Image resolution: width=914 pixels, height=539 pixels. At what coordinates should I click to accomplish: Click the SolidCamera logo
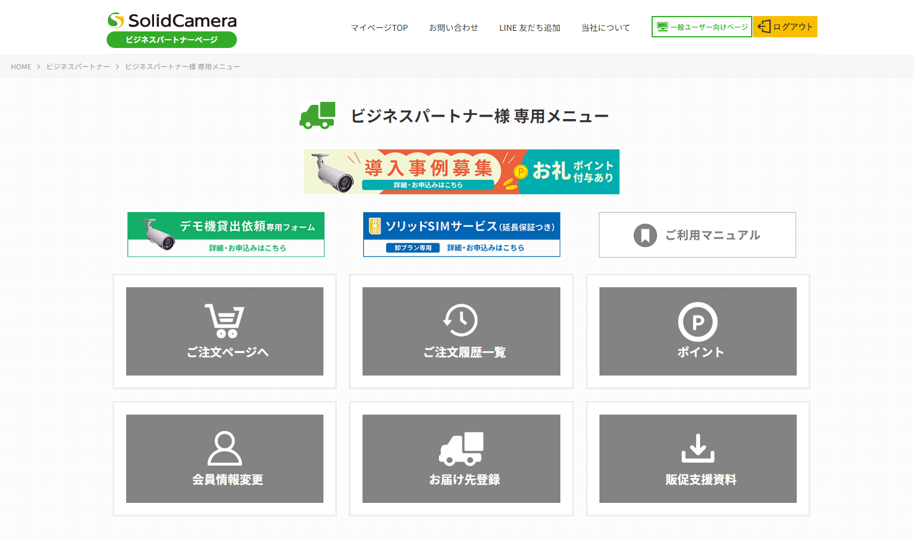(x=172, y=21)
